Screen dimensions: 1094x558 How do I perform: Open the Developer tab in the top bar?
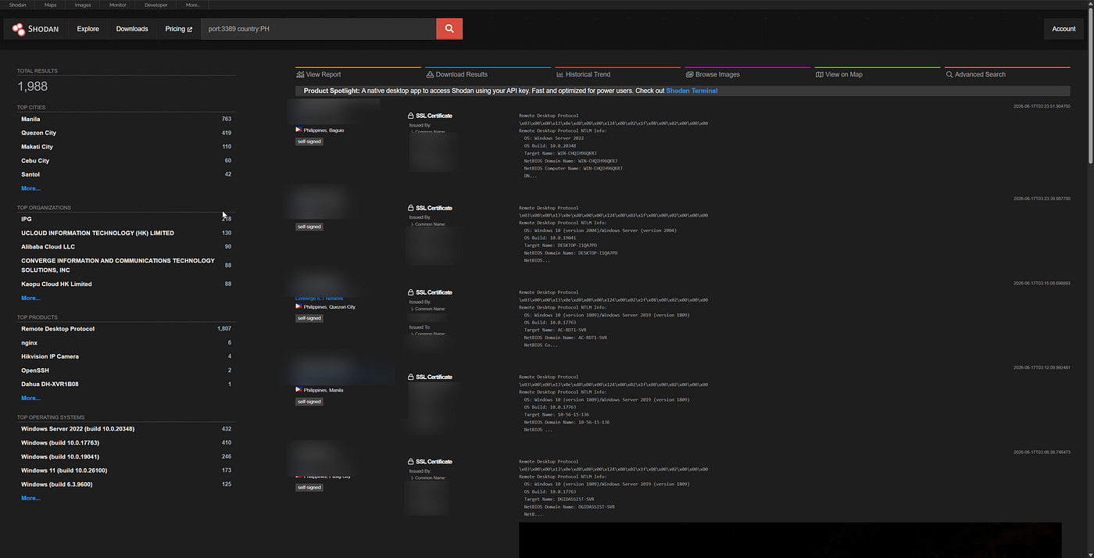pyautogui.click(x=156, y=5)
